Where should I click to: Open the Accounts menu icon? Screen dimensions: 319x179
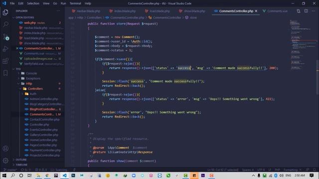click(x=5, y=149)
